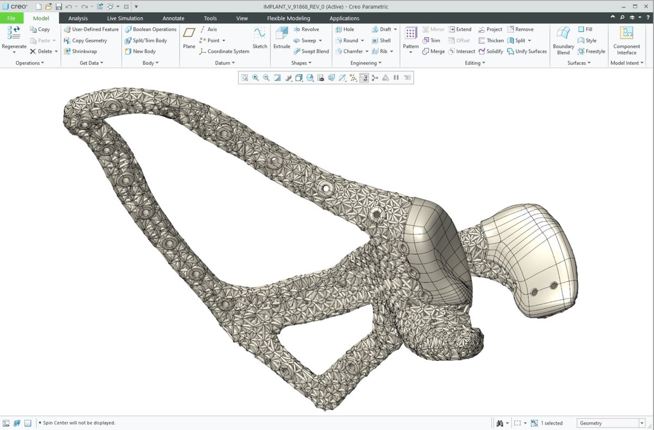Toggle the pause simulation button in graphics toolbar
This screenshot has width=654, height=430.
click(x=396, y=78)
